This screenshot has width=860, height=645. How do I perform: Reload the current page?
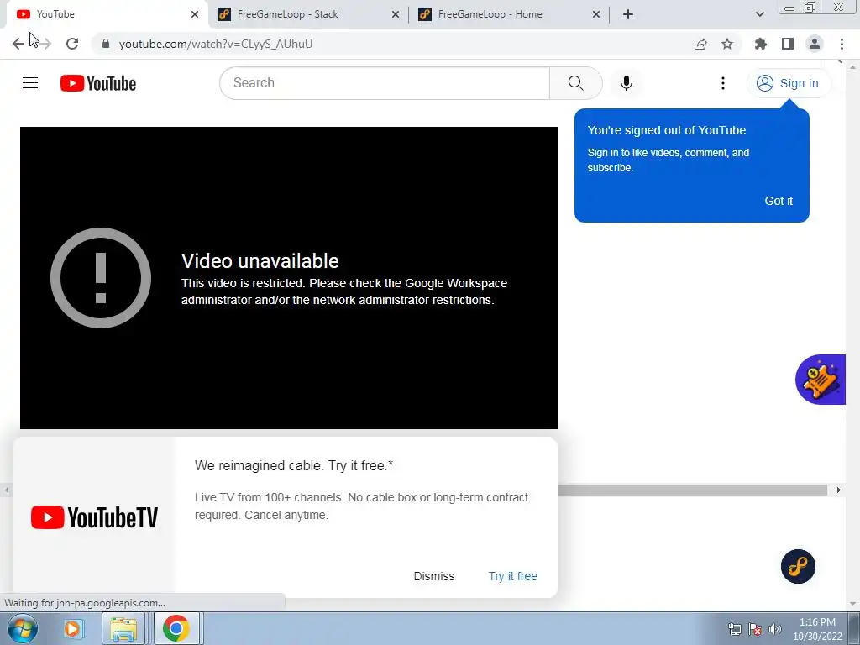click(x=72, y=44)
